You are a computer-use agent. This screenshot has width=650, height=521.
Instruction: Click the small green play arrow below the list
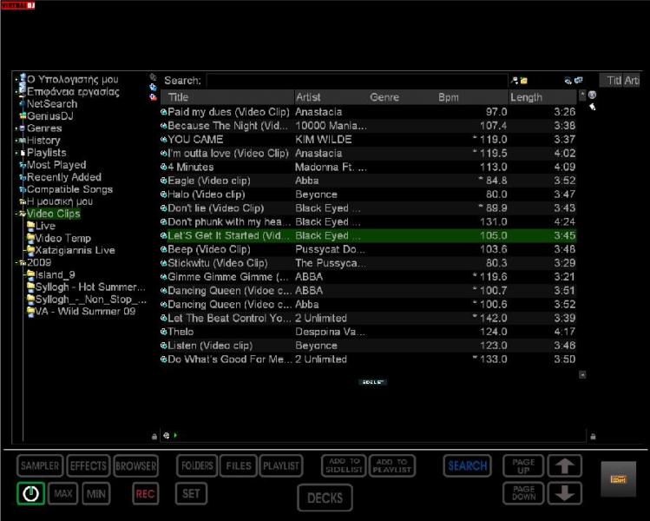[x=175, y=436]
